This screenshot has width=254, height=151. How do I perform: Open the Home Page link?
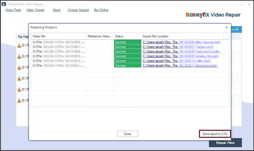point(13,10)
